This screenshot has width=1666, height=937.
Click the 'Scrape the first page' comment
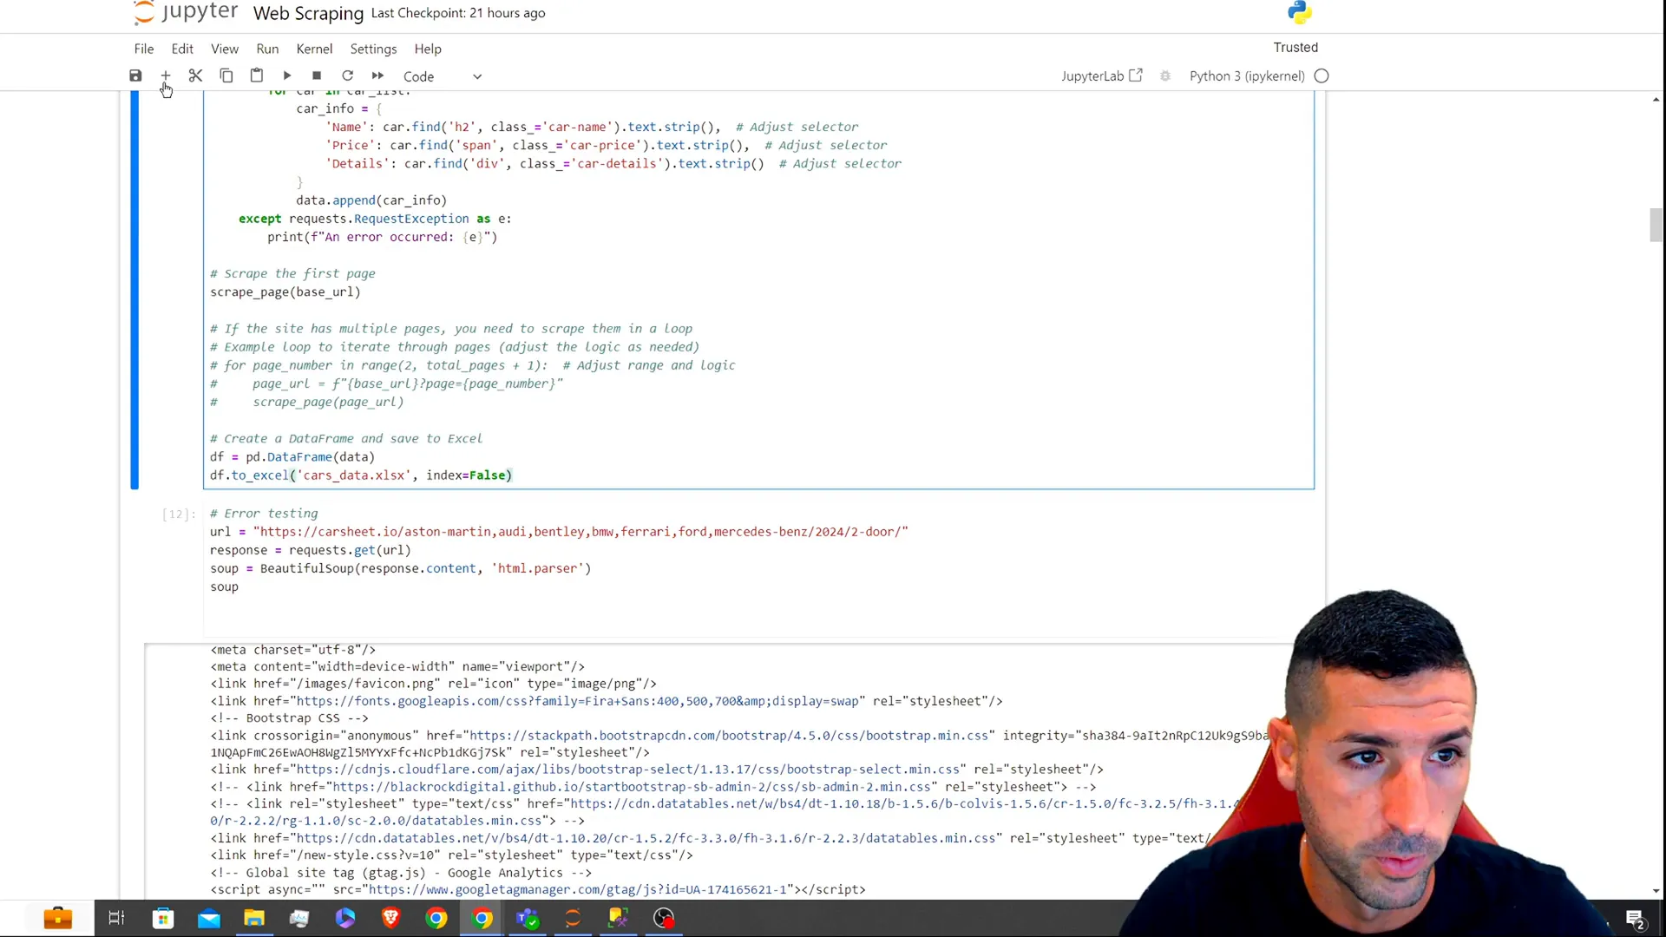tap(292, 274)
